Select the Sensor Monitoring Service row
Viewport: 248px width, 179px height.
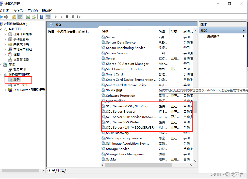[x=147, y=48]
